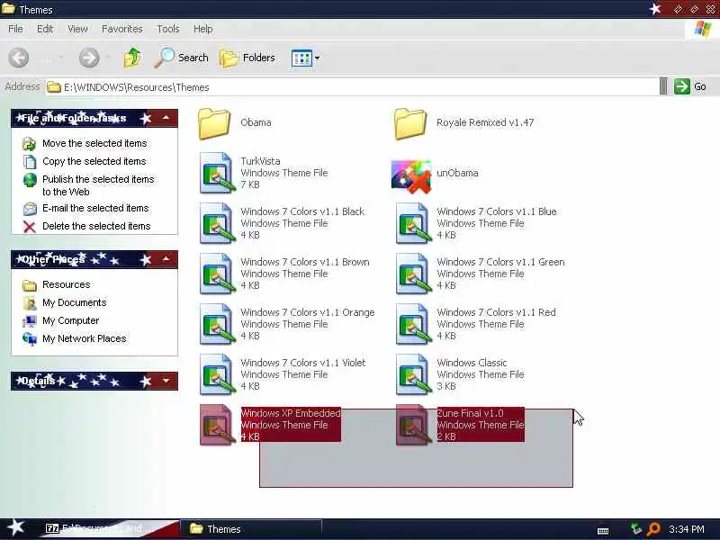Click Delete the selected items
The image size is (720, 540).
tap(96, 226)
